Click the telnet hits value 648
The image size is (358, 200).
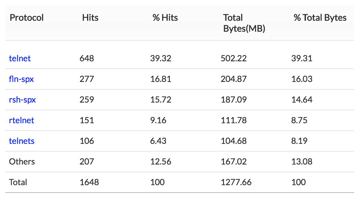coord(87,58)
